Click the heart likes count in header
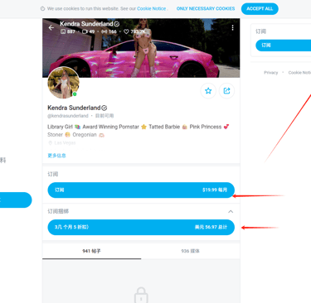Viewport: 311px width, 303px height. click(x=134, y=31)
